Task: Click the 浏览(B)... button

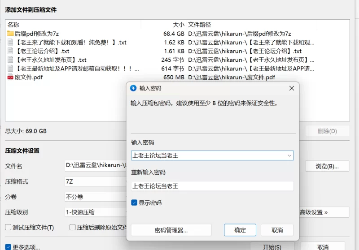Action: [327, 166]
